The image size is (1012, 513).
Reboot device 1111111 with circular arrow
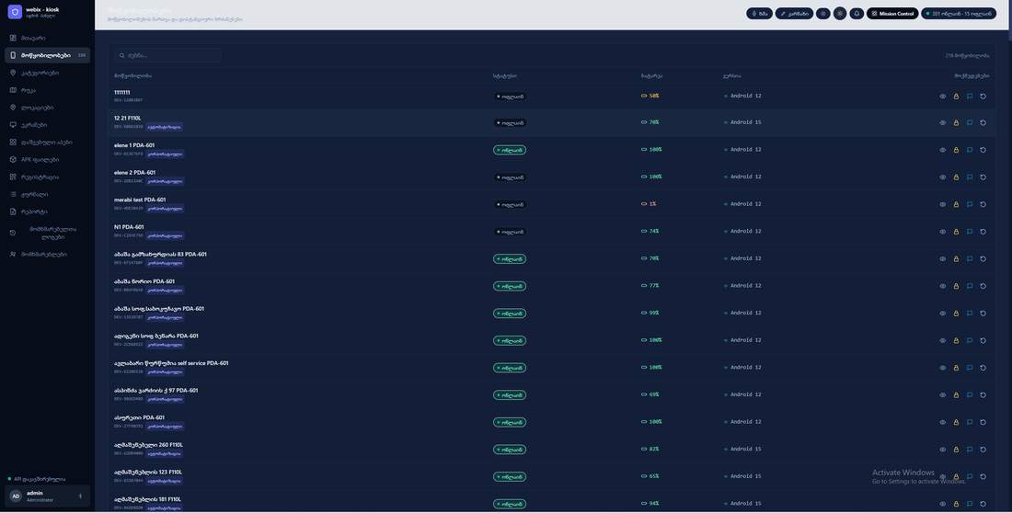click(x=983, y=97)
